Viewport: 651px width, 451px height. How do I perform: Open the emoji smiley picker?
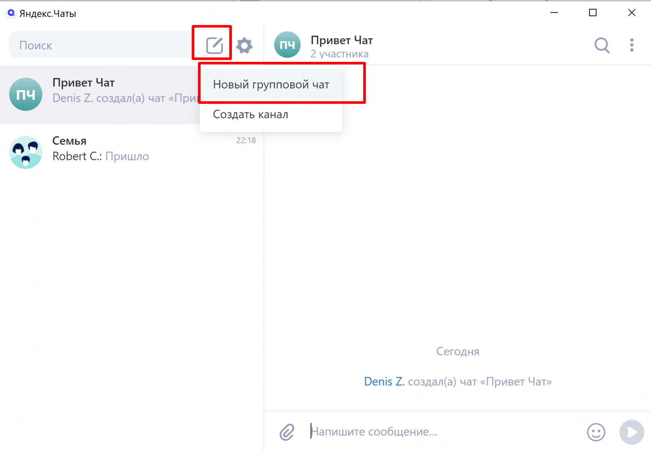point(596,432)
